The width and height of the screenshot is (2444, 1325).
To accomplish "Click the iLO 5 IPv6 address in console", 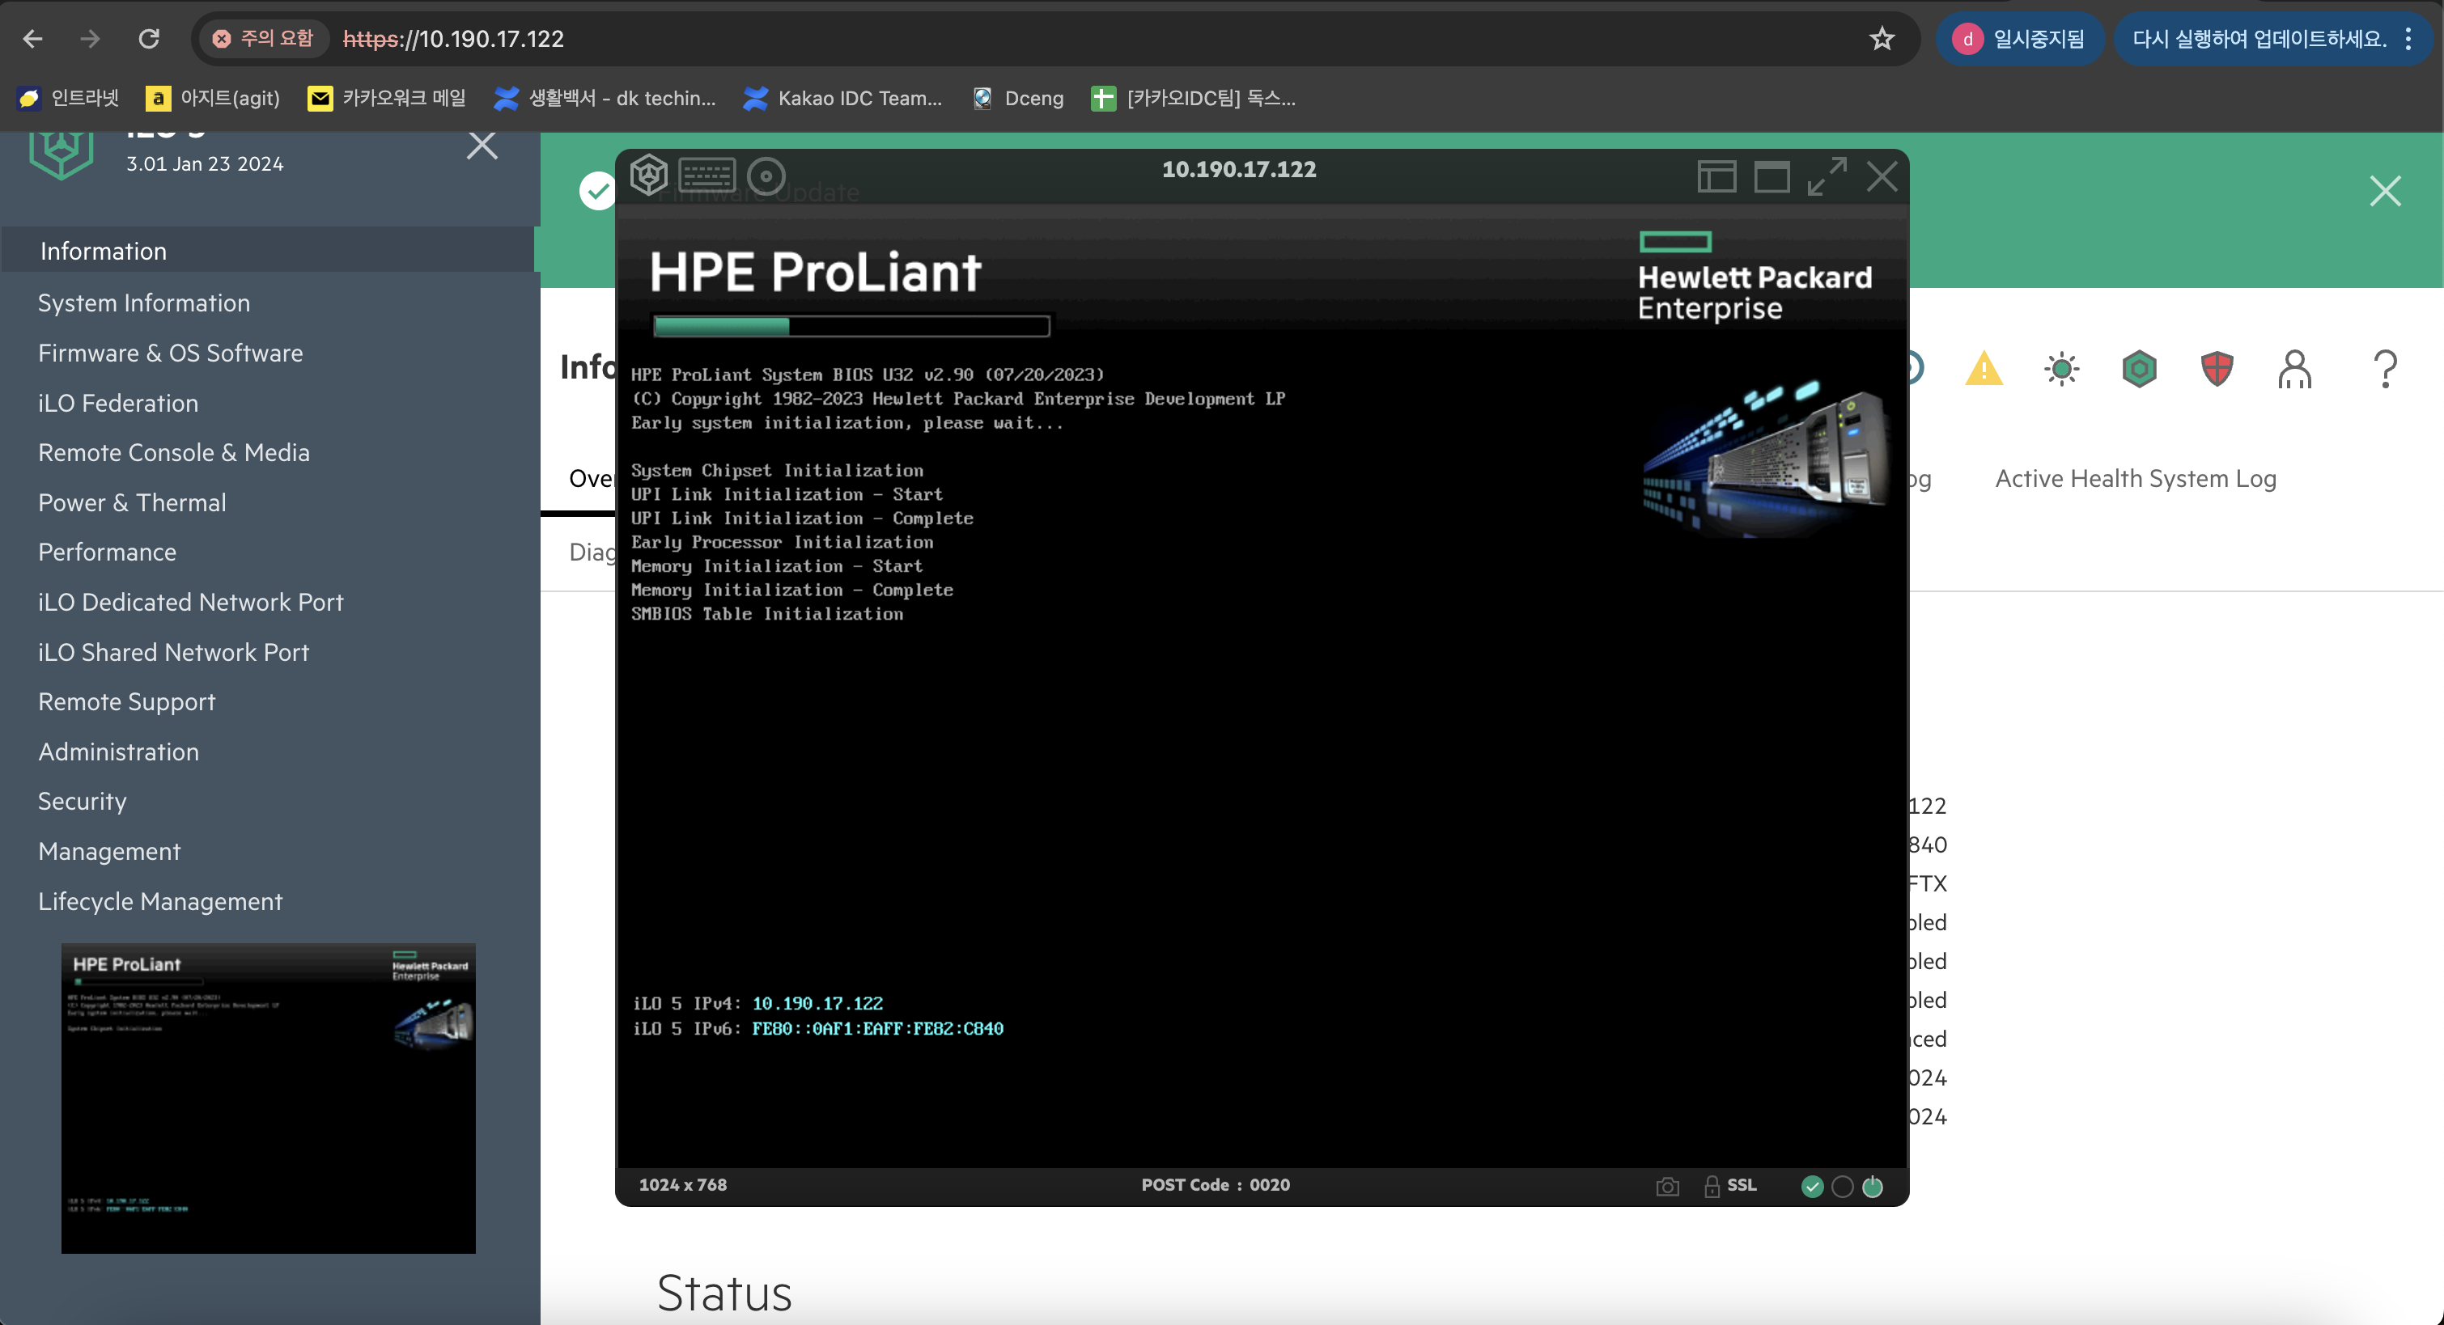I will click(x=877, y=1029).
